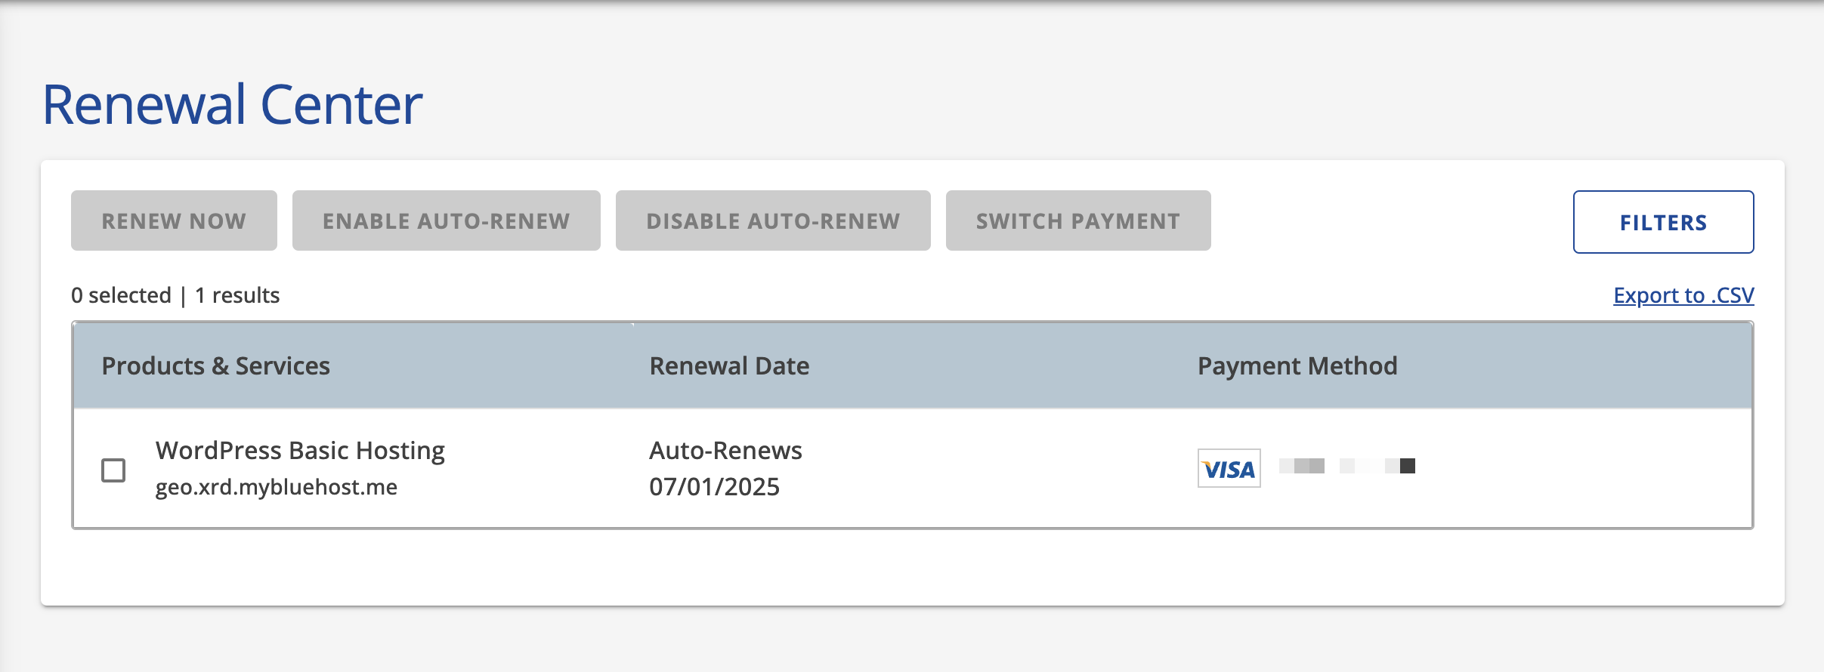Click the Export to .CSV link

pos(1683,295)
